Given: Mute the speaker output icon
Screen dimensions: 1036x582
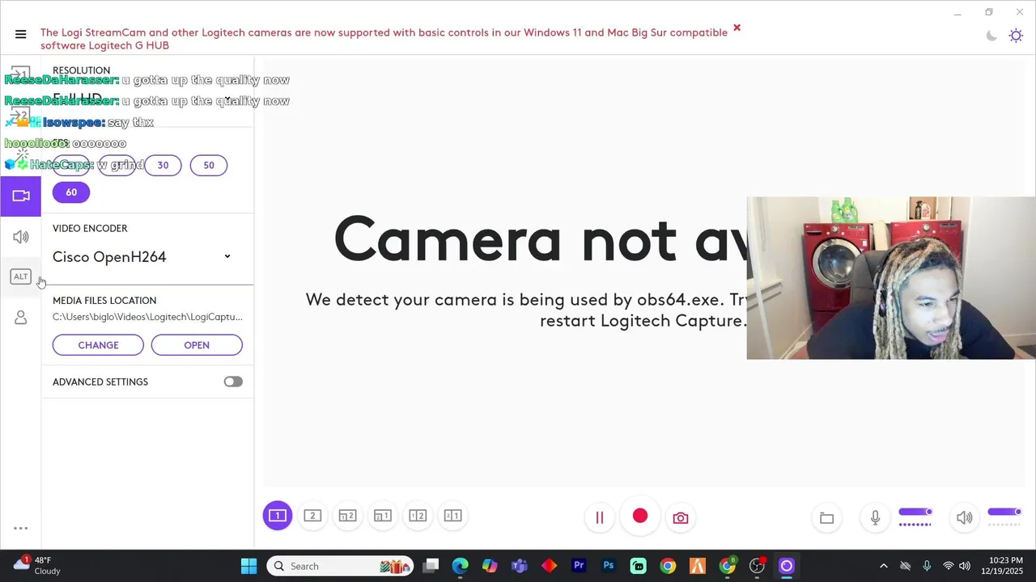Looking at the screenshot, I should coord(964,517).
